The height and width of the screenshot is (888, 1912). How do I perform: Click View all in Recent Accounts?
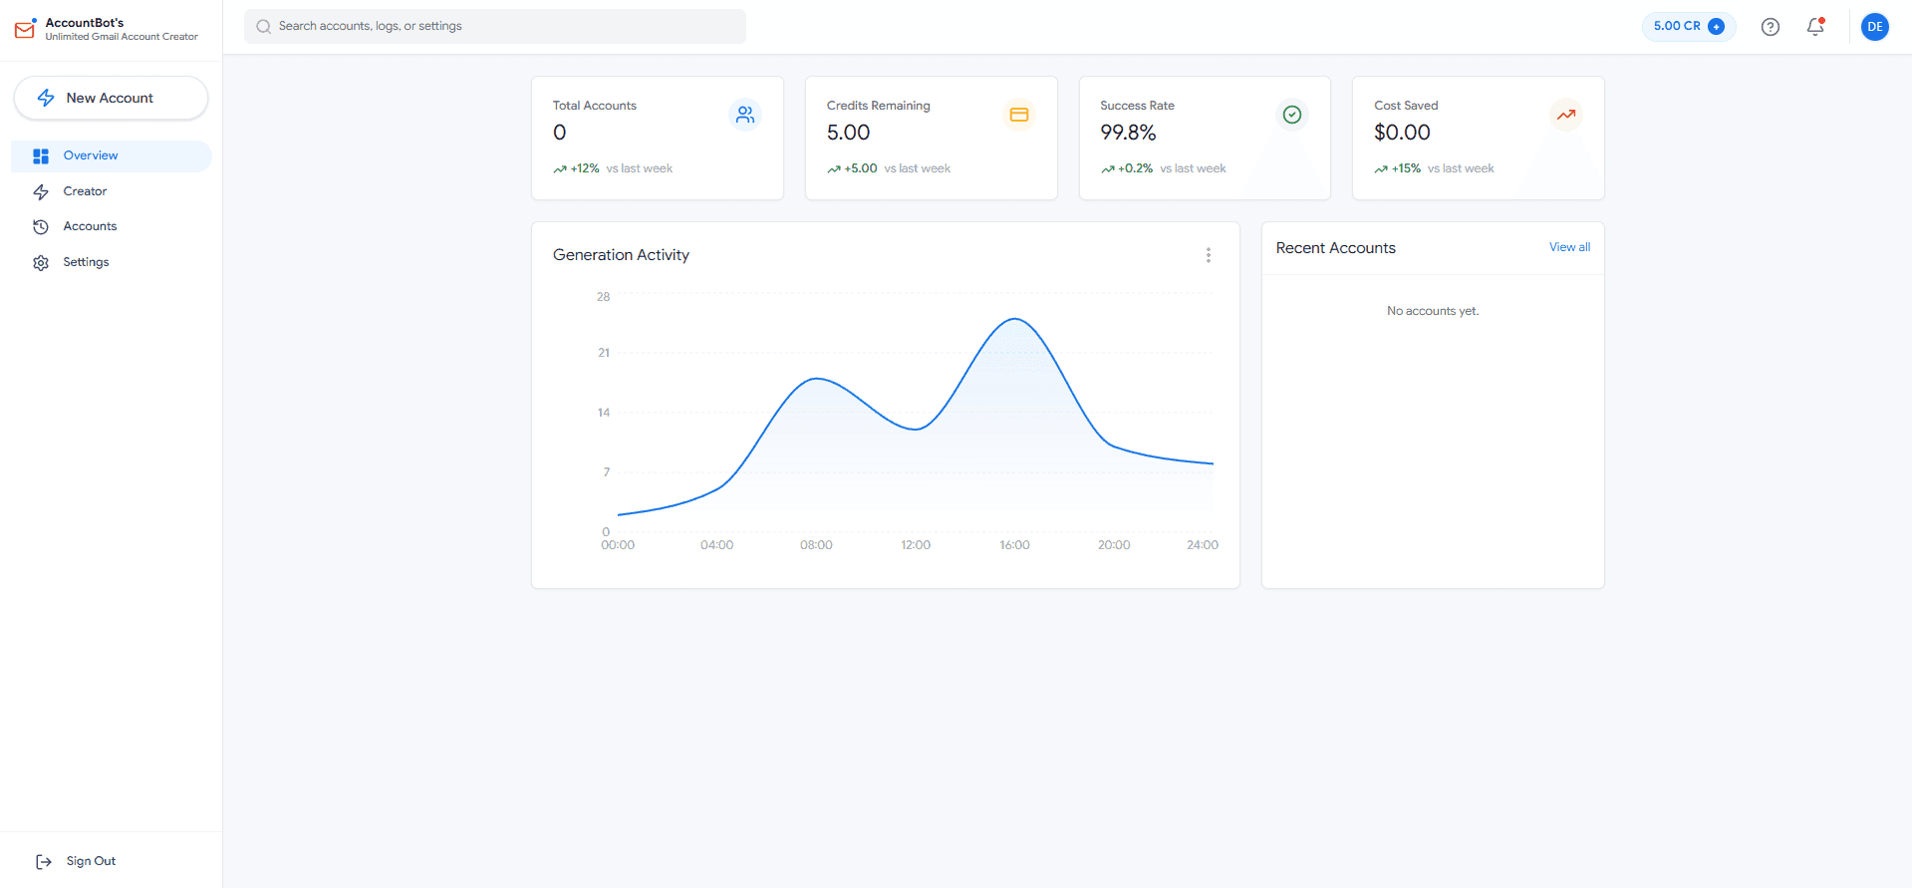click(x=1568, y=247)
